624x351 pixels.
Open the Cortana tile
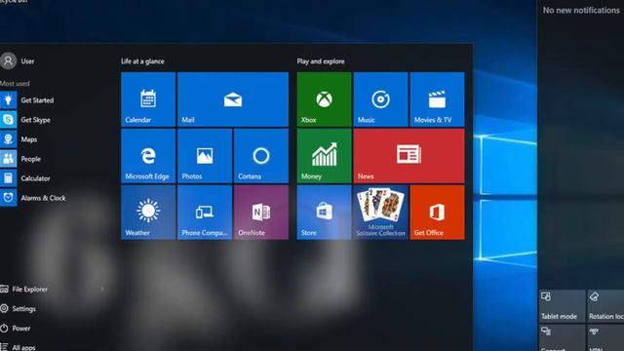(x=261, y=156)
